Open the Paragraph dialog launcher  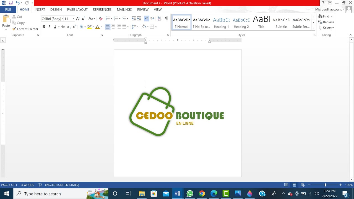click(168, 35)
